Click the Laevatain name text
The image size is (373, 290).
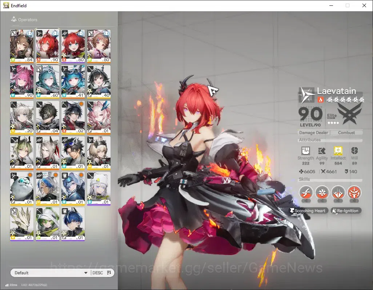click(336, 91)
